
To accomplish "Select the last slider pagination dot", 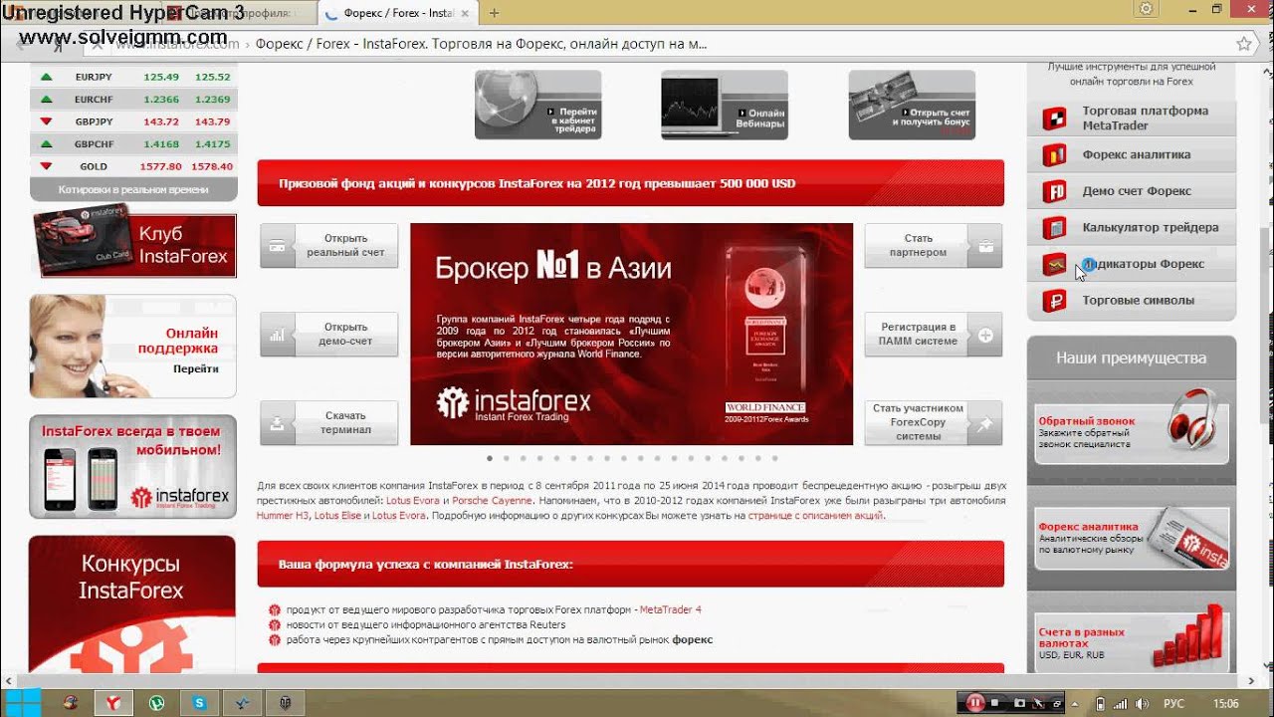I will pos(774,458).
